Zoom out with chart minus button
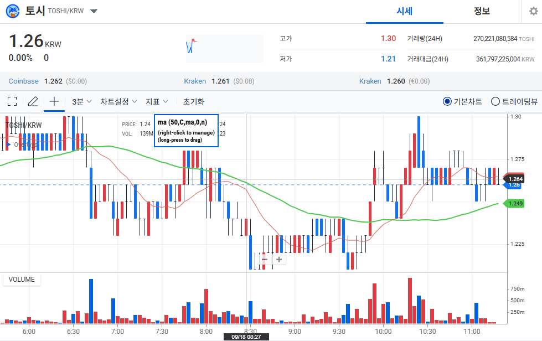 tap(265, 259)
